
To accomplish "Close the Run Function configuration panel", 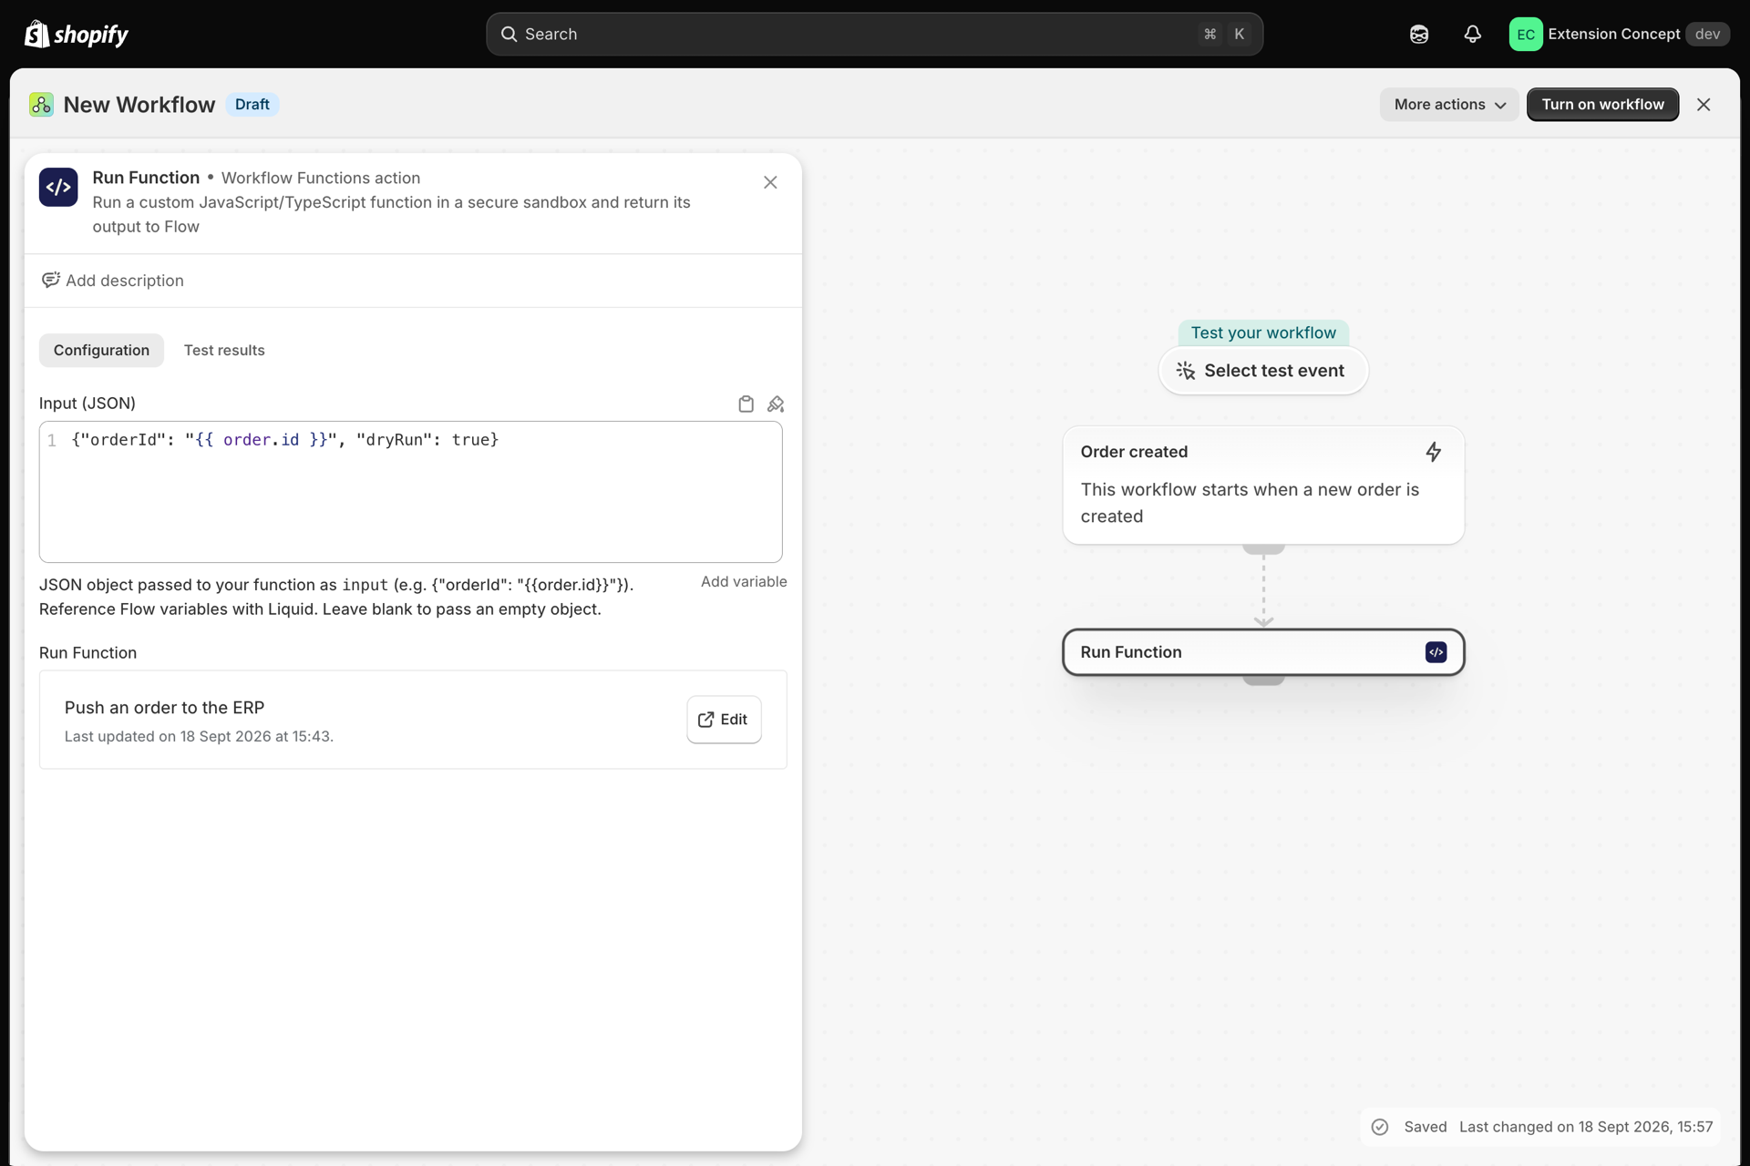I will tap(770, 182).
